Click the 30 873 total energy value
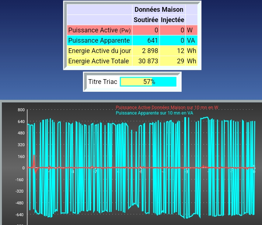Viewport: 262px width, 225px height. 148,61
